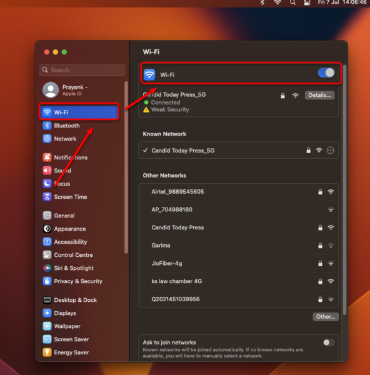Join the Airtel_9889545605 network

(x=239, y=192)
